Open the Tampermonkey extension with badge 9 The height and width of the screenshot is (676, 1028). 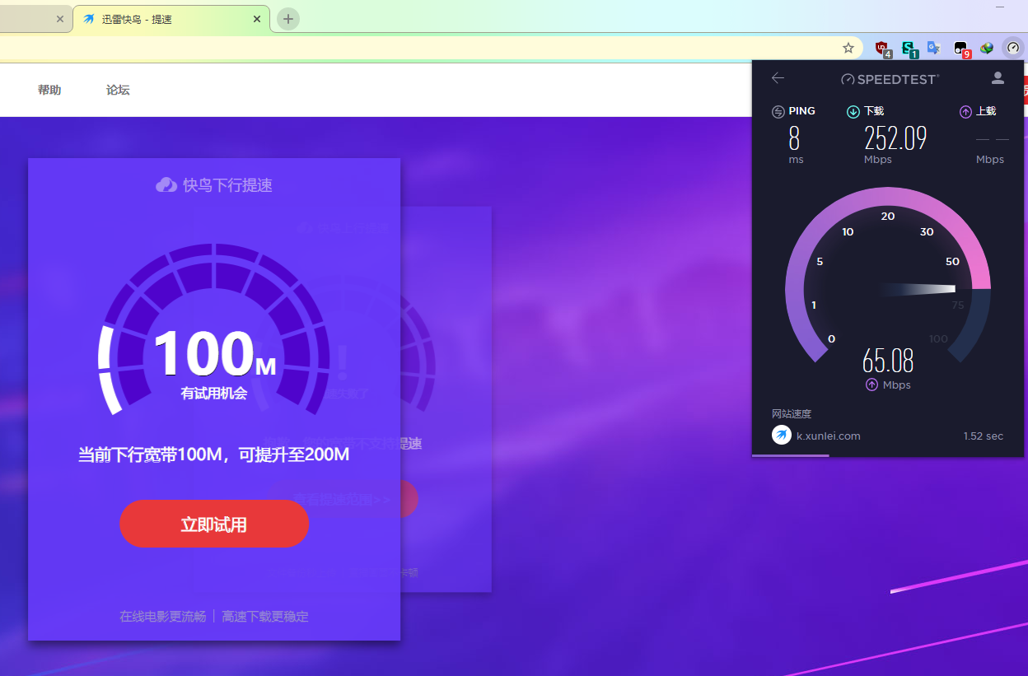tap(960, 49)
